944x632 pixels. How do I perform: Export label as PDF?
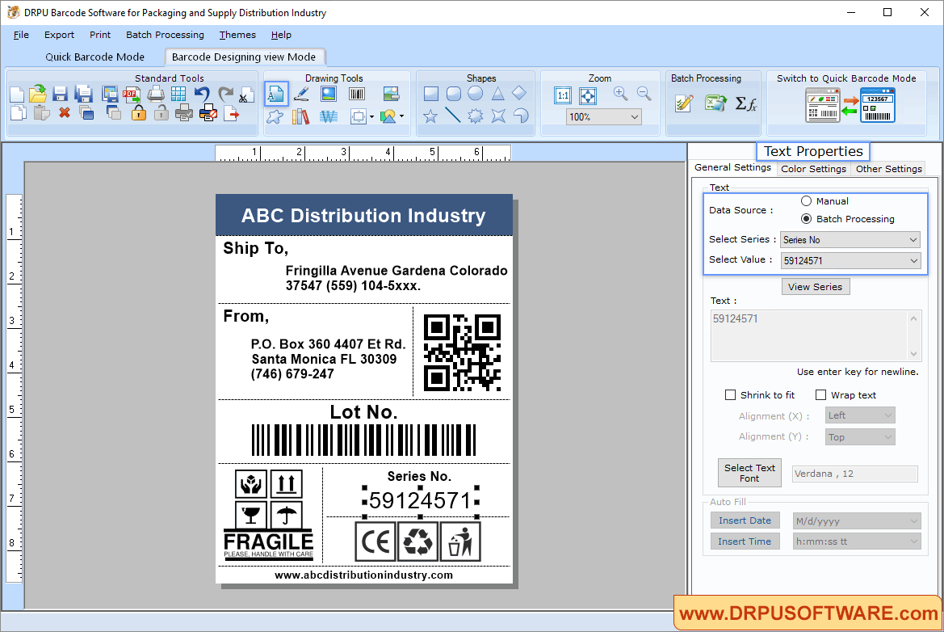132,94
